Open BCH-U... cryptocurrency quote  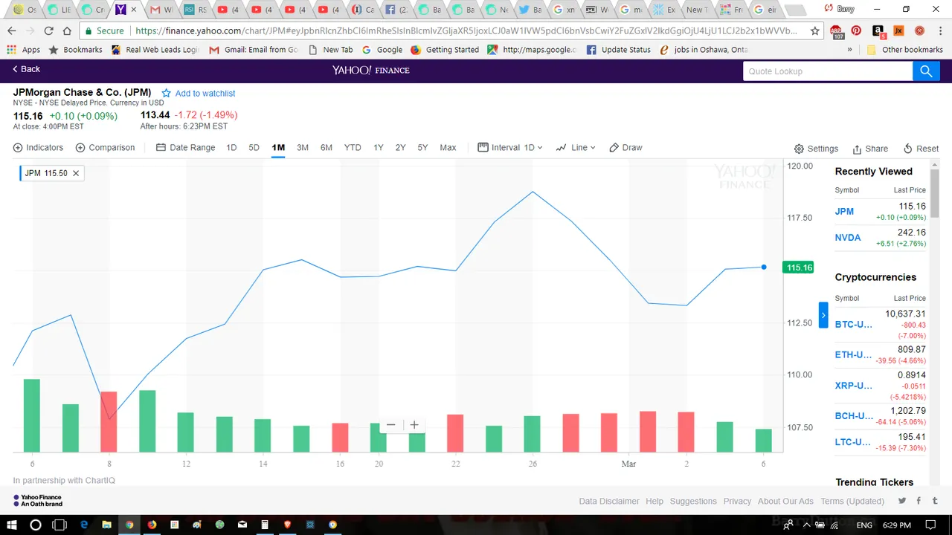pos(853,416)
